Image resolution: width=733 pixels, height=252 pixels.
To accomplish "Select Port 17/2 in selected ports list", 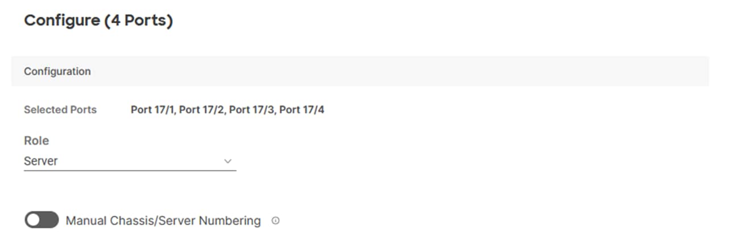I will coord(204,110).
